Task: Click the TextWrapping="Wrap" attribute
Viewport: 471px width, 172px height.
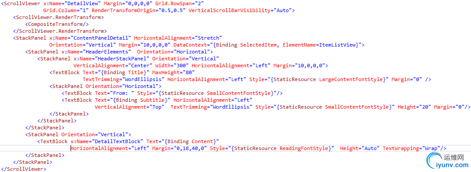Action: point(412,148)
